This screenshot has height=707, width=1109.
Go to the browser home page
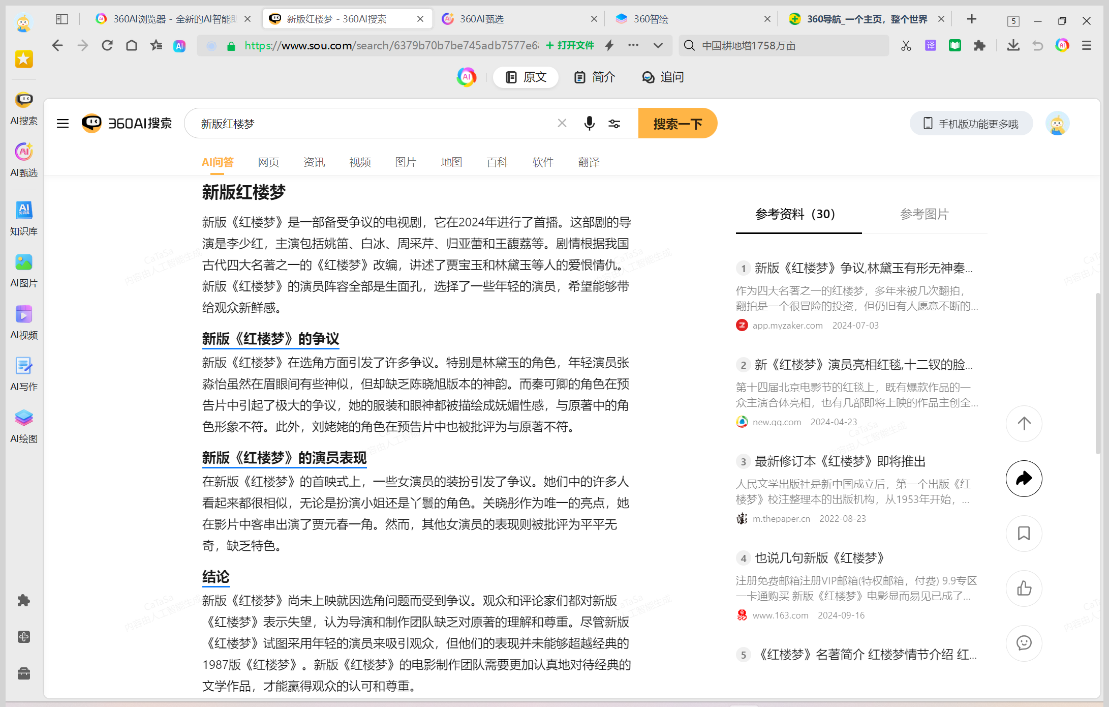pyautogui.click(x=132, y=46)
